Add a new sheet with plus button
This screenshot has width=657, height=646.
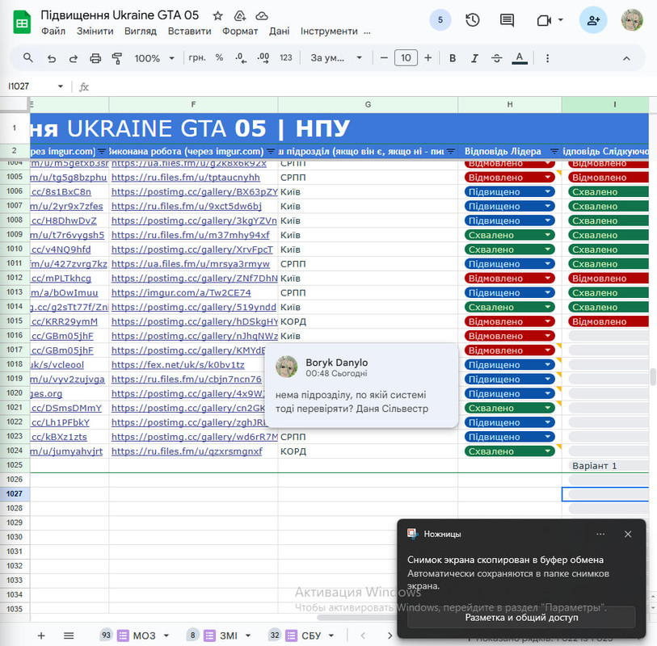coord(41,636)
